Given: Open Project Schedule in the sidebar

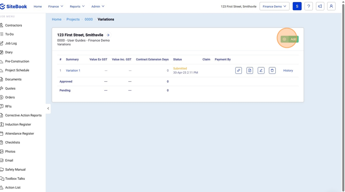Looking at the screenshot, I should pyautogui.click(x=17, y=70).
